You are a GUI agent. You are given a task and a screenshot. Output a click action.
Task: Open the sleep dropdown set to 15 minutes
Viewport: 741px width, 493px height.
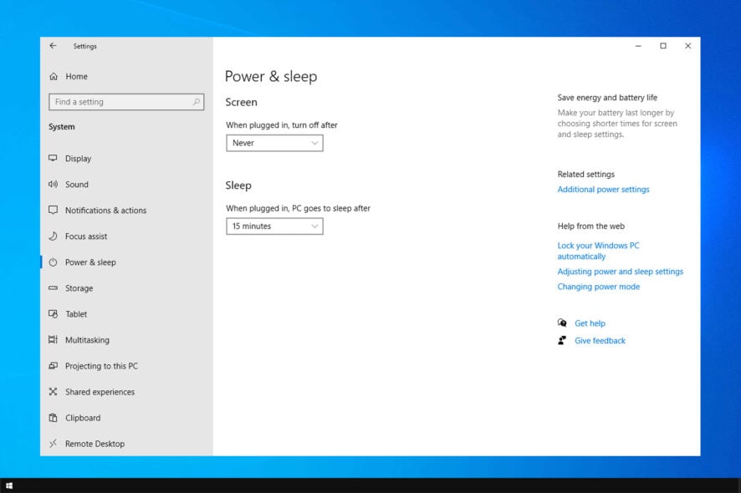coord(274,226)
